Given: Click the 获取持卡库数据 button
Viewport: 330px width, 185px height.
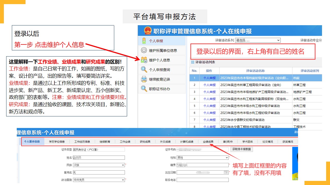Looking at the screenshot, I should 242,149.
